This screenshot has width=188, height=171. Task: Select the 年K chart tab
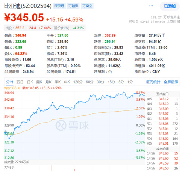click(67, 82)
